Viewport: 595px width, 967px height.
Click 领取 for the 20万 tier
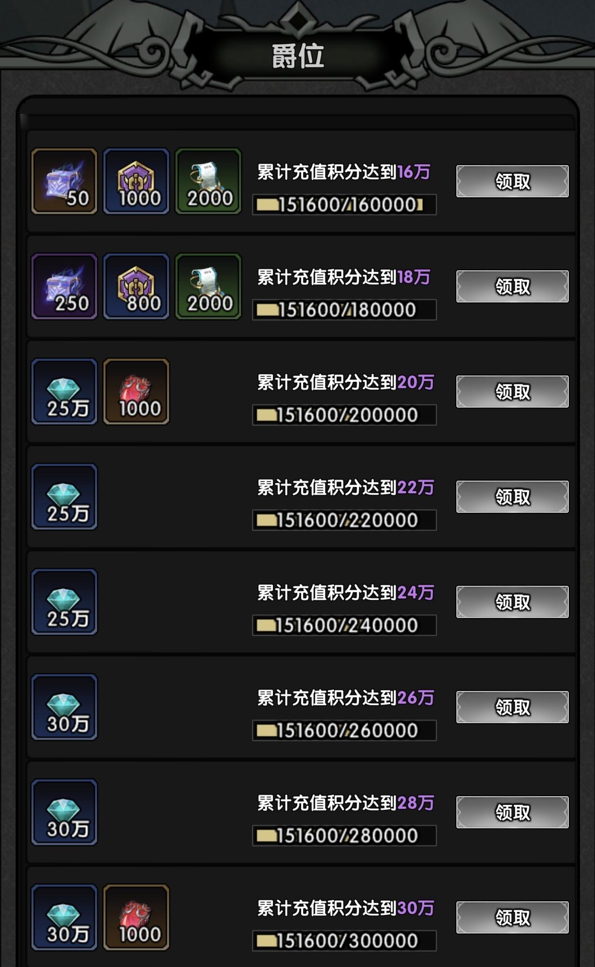[512, 391]
